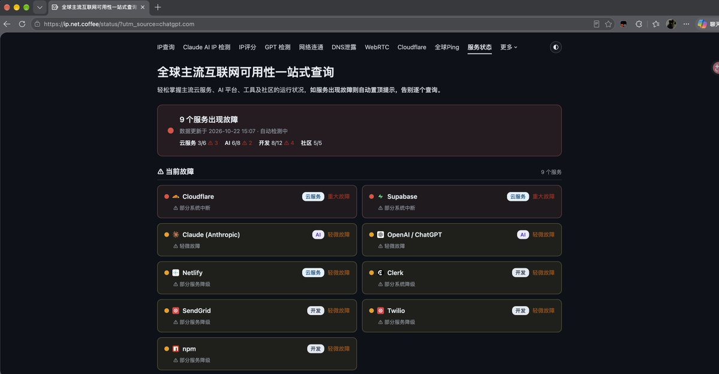This screenshot has width=719, height=374.
Task: Open the Cloudflare navigation tab
Action: [412, 47]
